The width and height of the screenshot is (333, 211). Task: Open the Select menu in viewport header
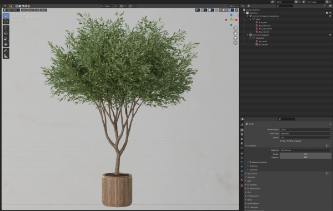pyautogui.click(x=31, y=10)
